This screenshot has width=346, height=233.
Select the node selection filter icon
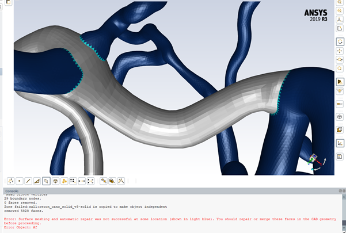point(10,181)
